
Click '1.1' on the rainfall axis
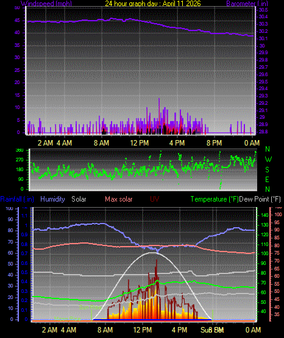point(24,216)
